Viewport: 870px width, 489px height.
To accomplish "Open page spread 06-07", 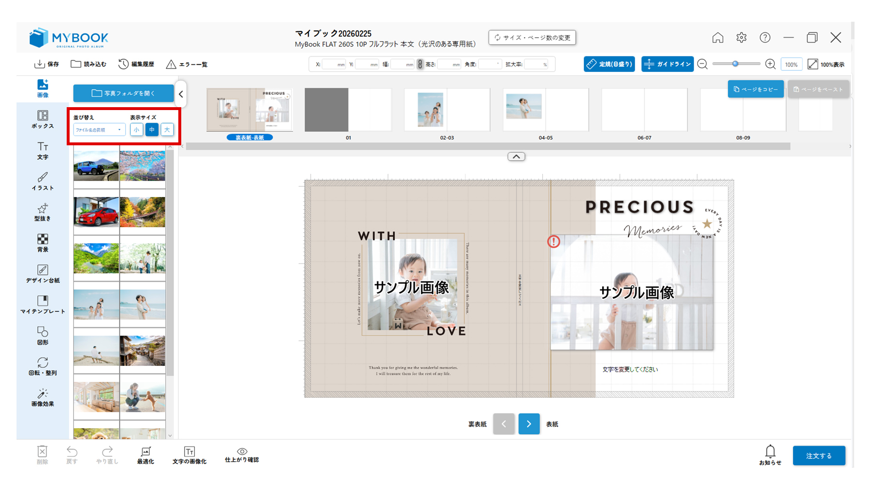I will tap(644, 110).
